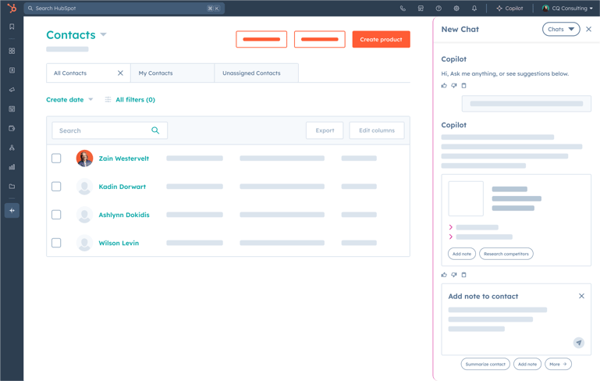This screenshot has height=381, width=600.
Task: Select the checkbox for Zain Westervelt
Action: point(56,158)
